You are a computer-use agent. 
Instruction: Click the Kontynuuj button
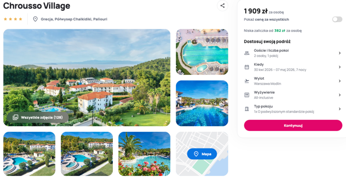click(293, 125)
